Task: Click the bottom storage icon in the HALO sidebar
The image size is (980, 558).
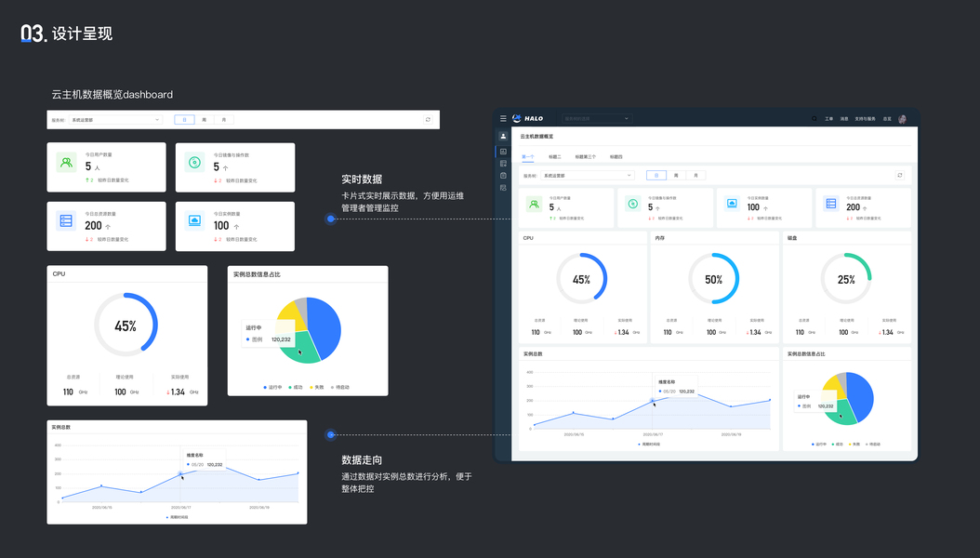Action: [503, 188]
